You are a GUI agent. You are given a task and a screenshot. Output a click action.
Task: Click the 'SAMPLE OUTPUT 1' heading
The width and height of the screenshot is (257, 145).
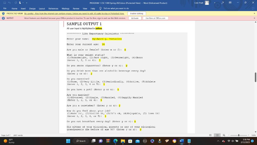click(84, 24)
